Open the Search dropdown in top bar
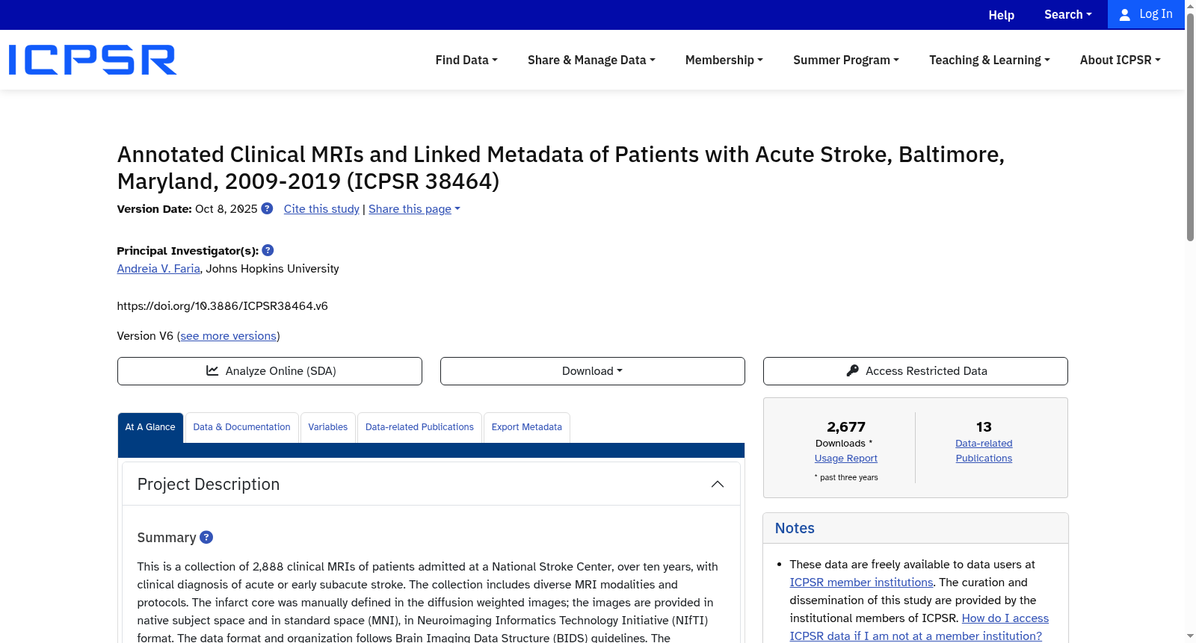This screenshot has width=1196, height=643. (x=1067, y=15)
